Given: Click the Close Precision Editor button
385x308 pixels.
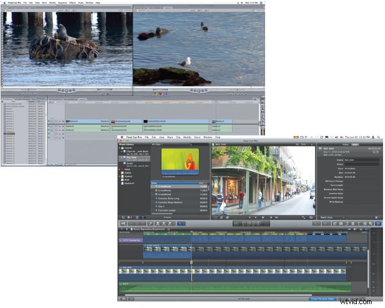Looking at the screenshot, I should (323, 299).
